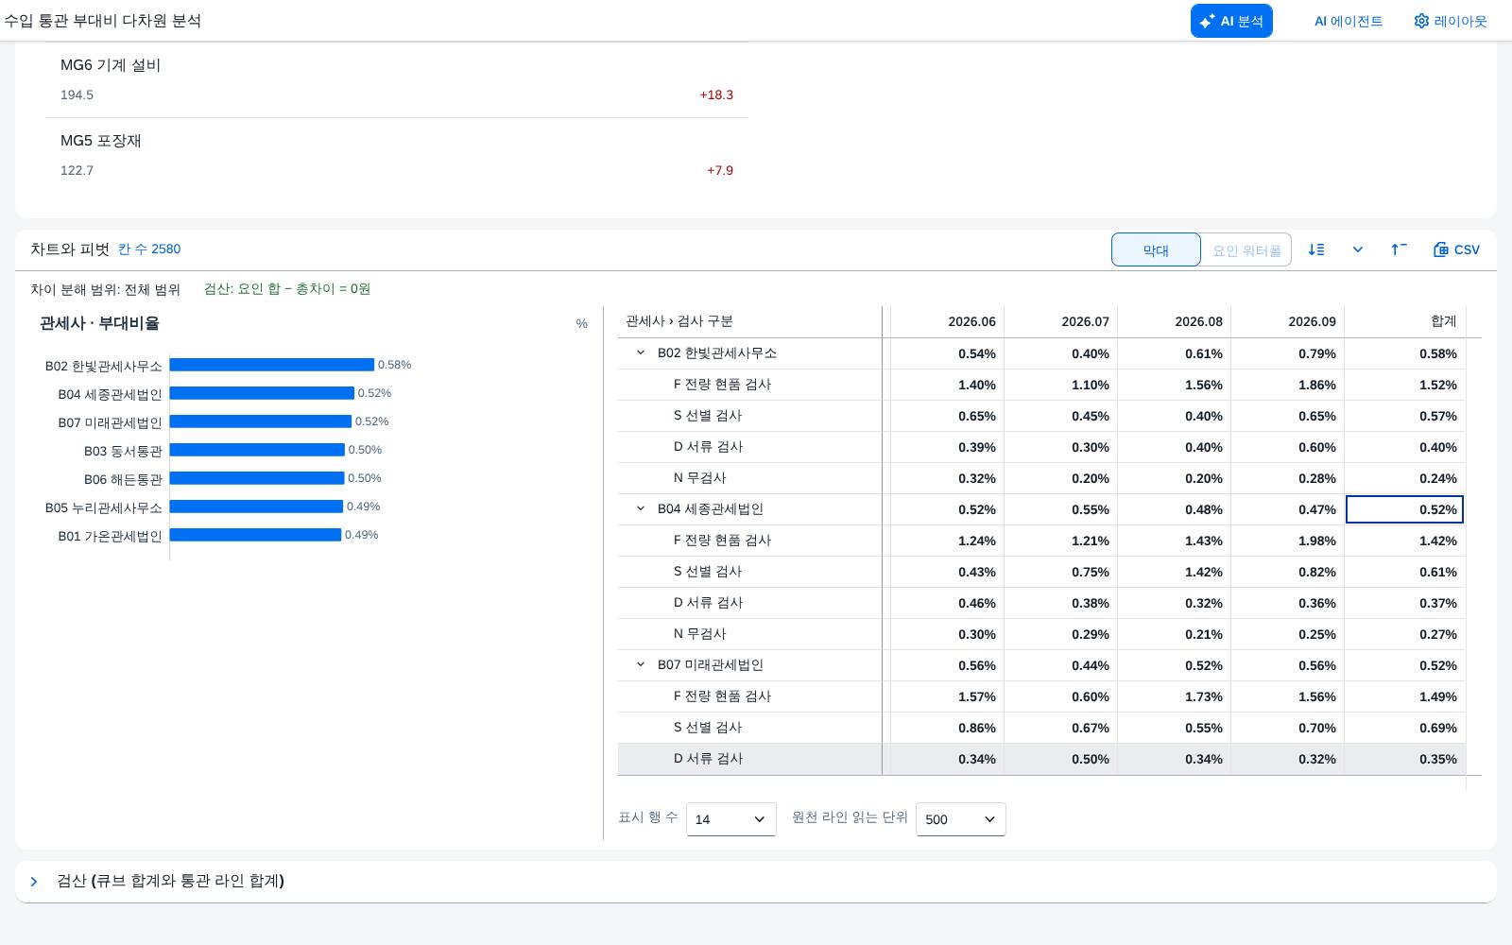Click the MG5 포장재 list item
The image size is (1512, 945).
pyautogui.click(x=397, y=155)
